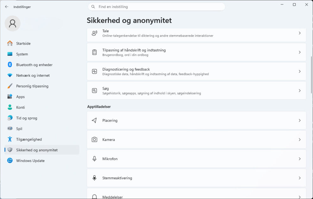Click the Stemmeaktivering microphone icon
Viewport: 313px width, 199px height.
tap(94, 178)
